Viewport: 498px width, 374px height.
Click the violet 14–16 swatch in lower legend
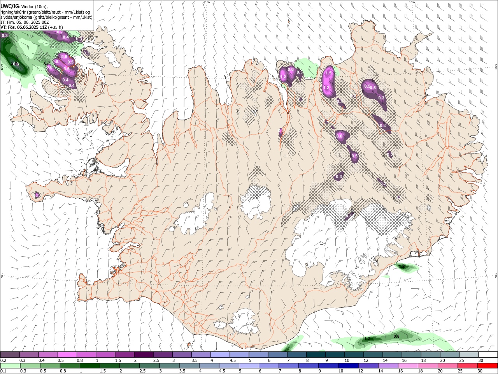click(388, 366)
